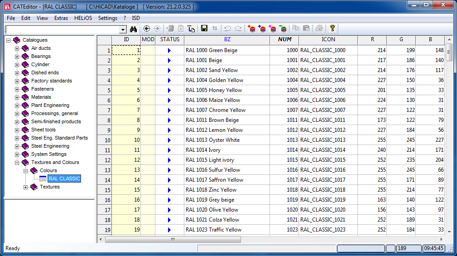457x256 pixels.
Task: Open the search combo box dropdown arrow
Action: (123, 29)
